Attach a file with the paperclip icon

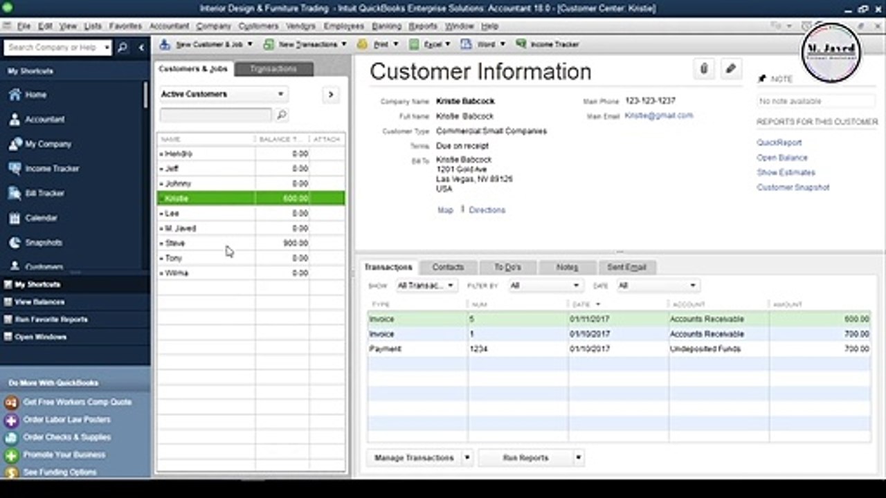pos(703,68)
